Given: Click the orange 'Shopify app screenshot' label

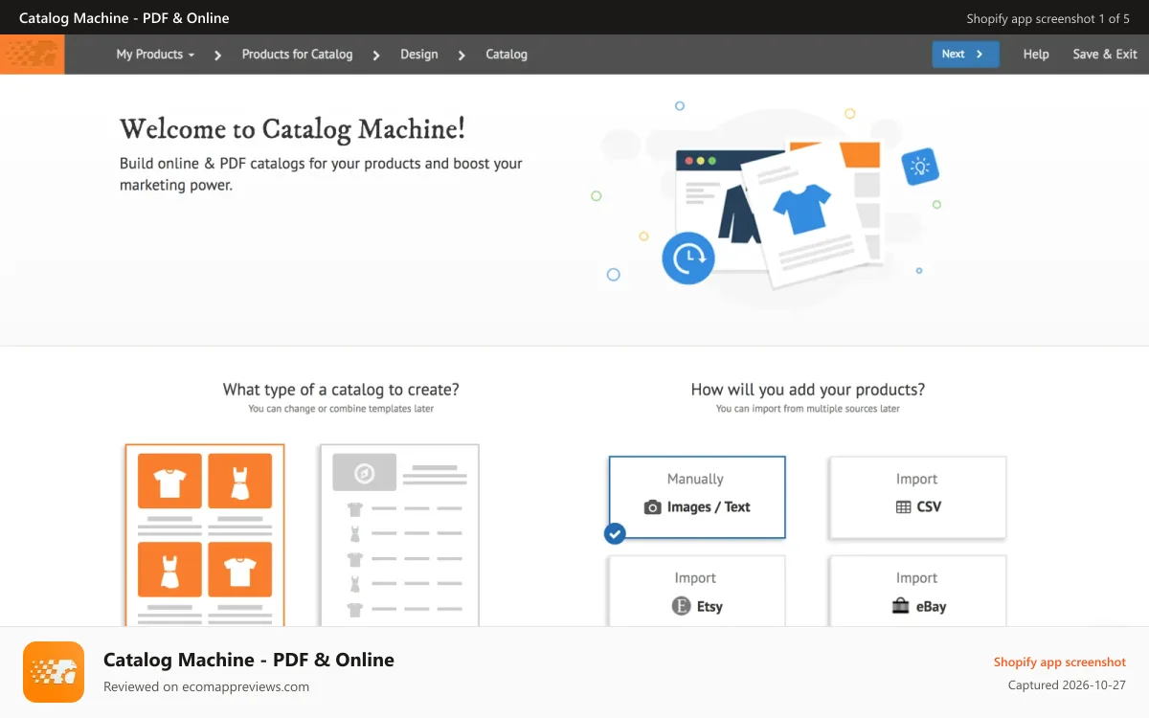Looking at the screenshot, I should [1060, 662].
